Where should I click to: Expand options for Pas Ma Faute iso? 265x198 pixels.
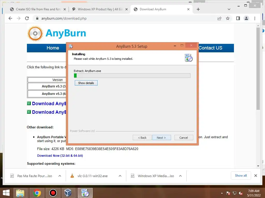[60, 176]
